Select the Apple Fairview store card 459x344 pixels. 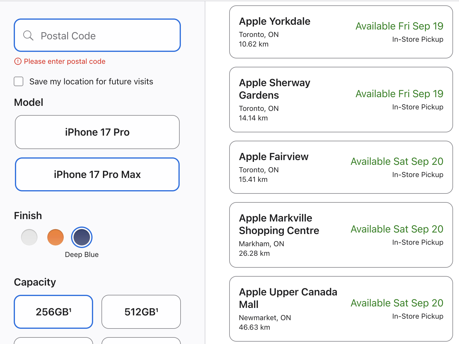tap(341, 167)
